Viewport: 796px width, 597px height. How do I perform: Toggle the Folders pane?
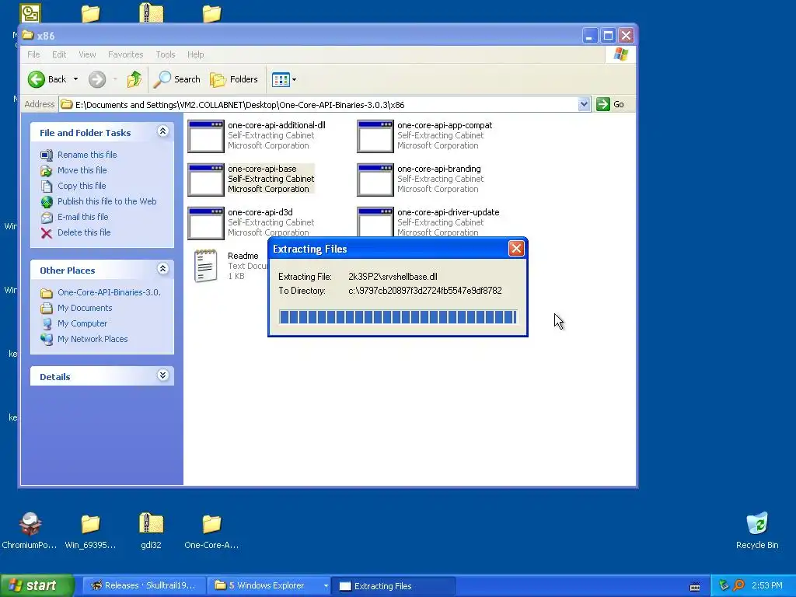(x=234, y=79)
